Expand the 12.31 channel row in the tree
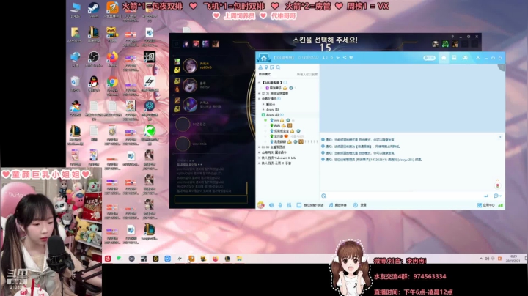This screenshot has width=528, height=296. point(260,93)
